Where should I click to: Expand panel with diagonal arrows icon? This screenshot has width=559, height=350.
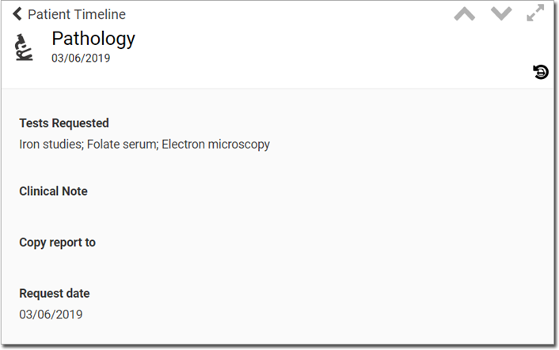click(x=535, y=13)
